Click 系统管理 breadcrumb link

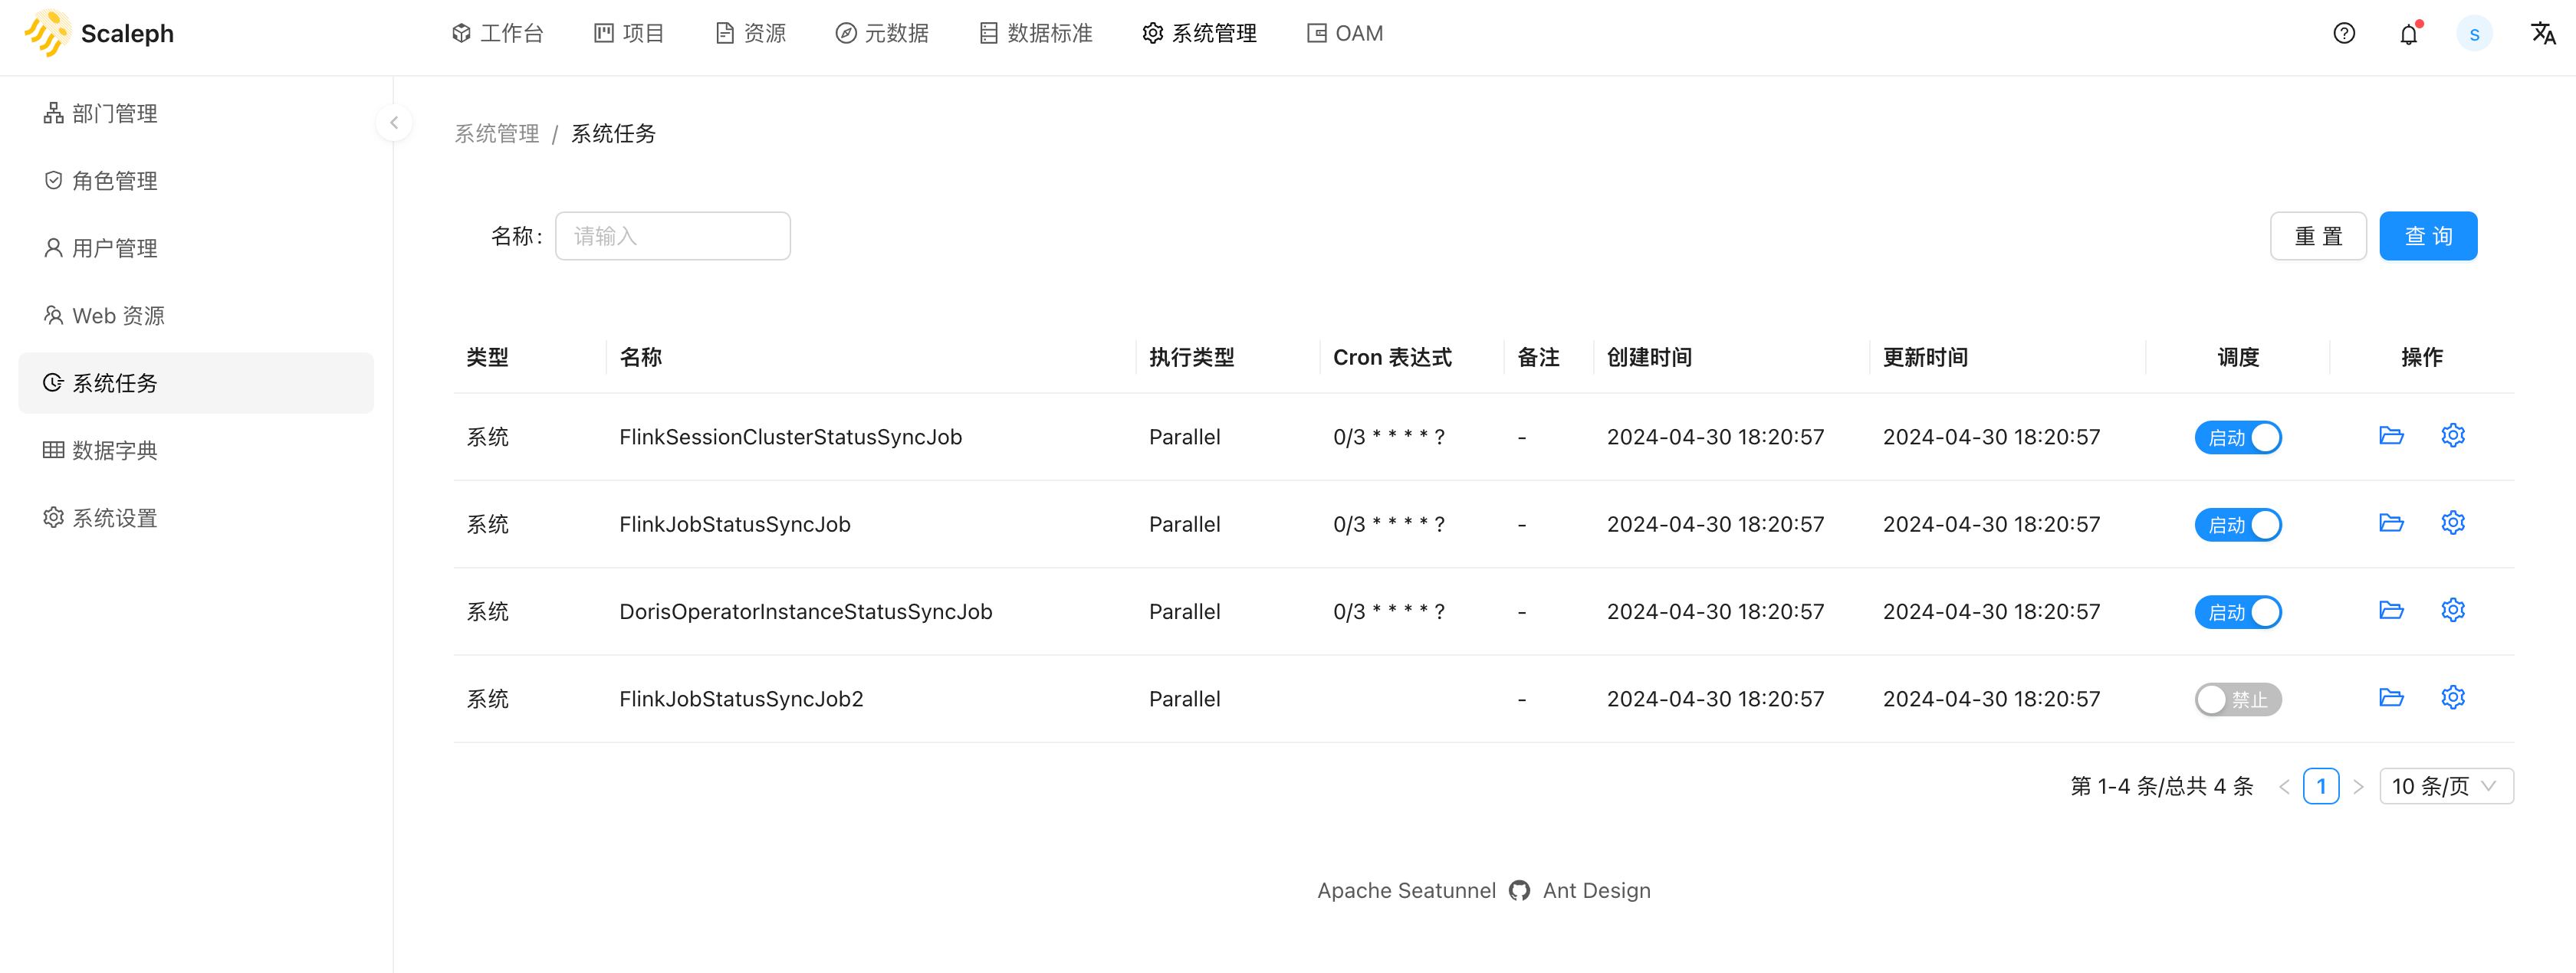[497, 134]
